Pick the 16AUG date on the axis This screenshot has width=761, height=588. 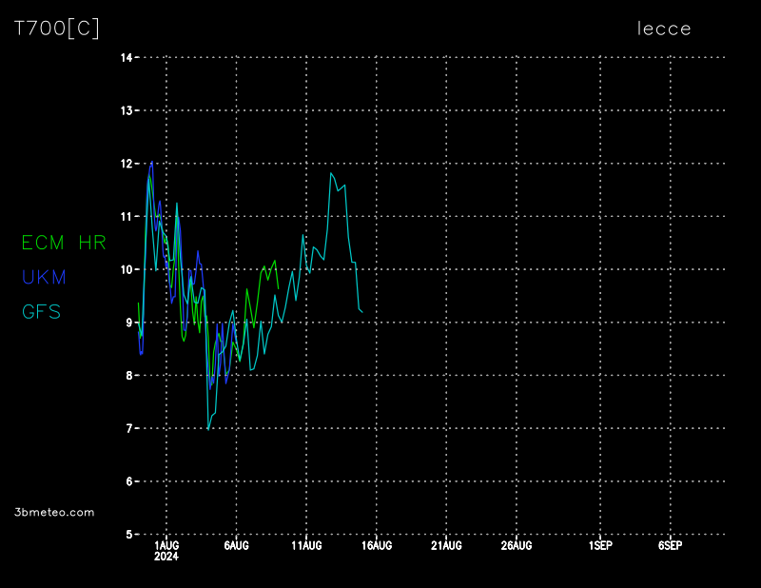coord(377,546)
